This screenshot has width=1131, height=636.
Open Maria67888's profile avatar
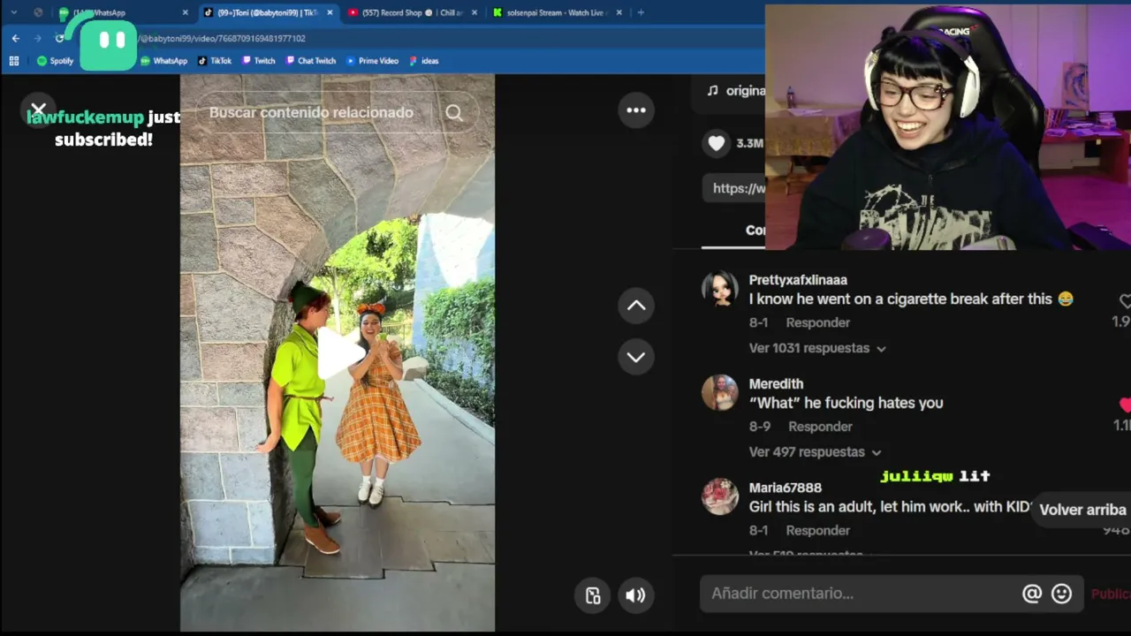[x=720, y=496]
